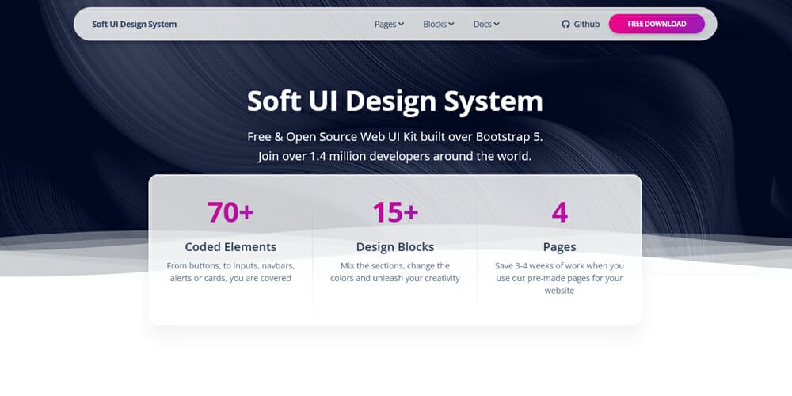This screenshot has height=396, width=792.
Task: Click the 15+ statistic number
Action: (395, 212)
